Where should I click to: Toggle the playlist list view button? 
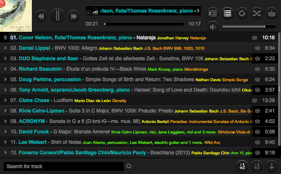tap(227, 13)
